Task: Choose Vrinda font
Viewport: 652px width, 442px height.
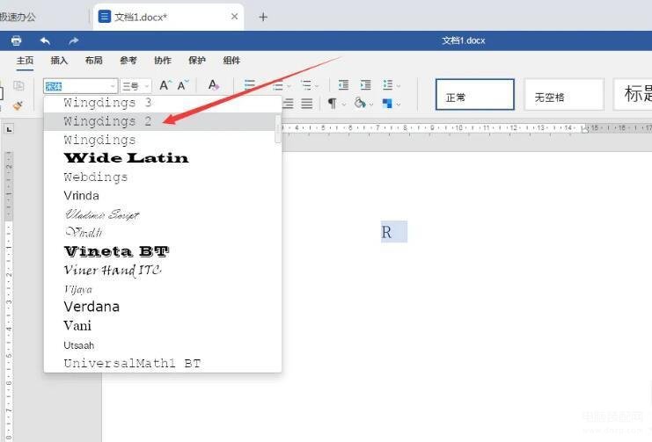Action: 163,196
